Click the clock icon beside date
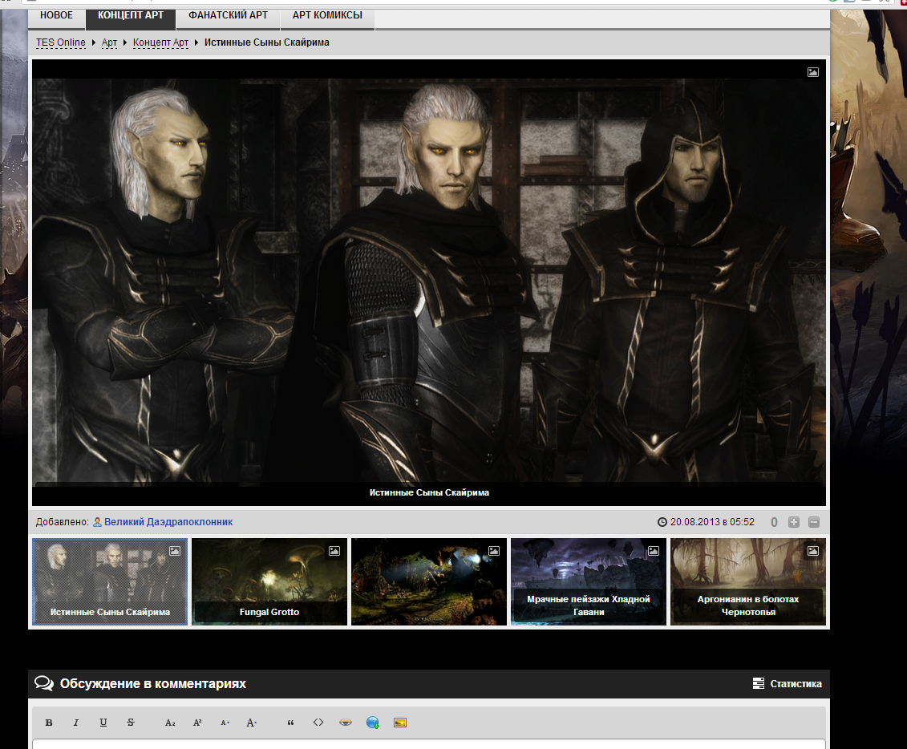 click(x=662, y=522)
